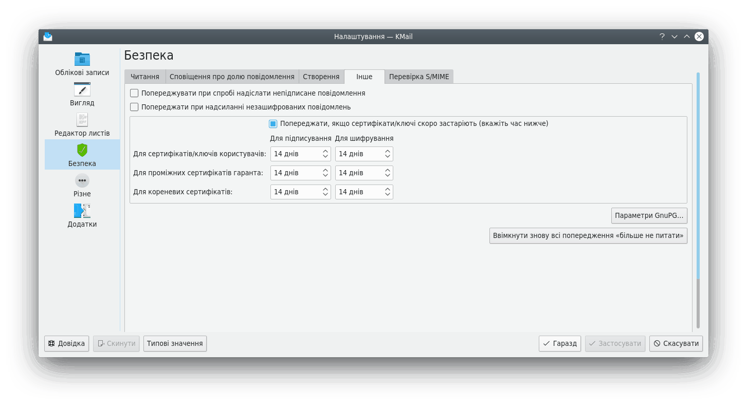Enable warning for unsigned messages checkbox
747x405 pixels.
[134, 93]
